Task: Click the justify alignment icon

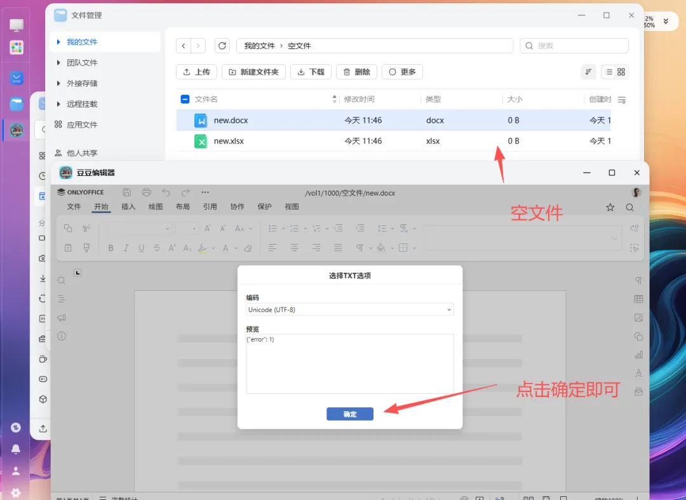Action: click(x=338, y=248)
